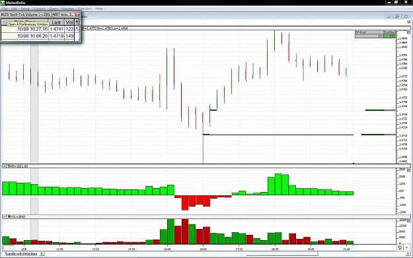Click the Vol column header in tick window
413x258 pixels.
[x=69, y=22]
